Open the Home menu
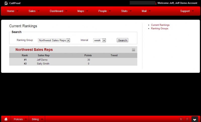 [x=12, y=11]
